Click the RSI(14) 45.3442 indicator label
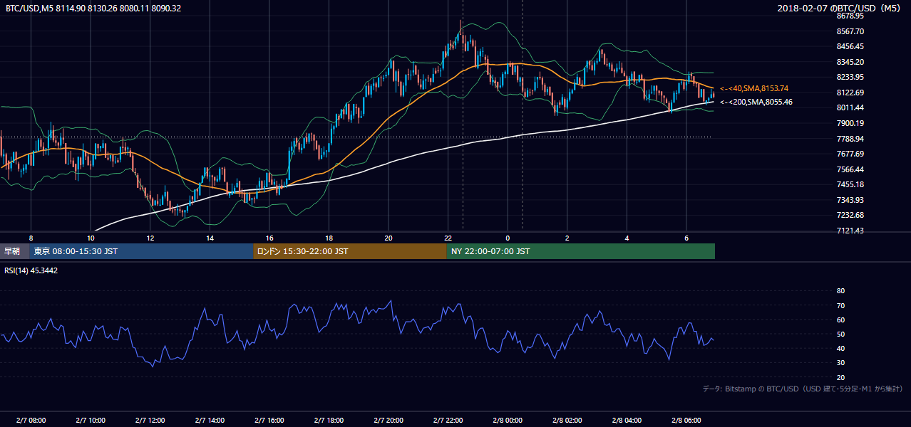Image resolution: width=911 pixels, height=427 pixels. pyautogui.click(x=31, y=270)
